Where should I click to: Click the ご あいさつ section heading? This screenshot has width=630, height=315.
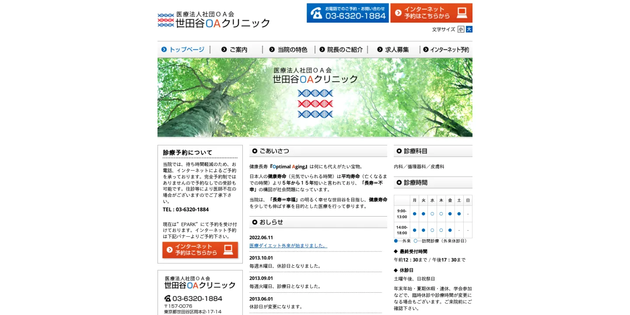[318, 151]
